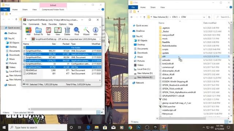
Task: Sort by Date modified in GTAV window
Action: coord(210,23)
